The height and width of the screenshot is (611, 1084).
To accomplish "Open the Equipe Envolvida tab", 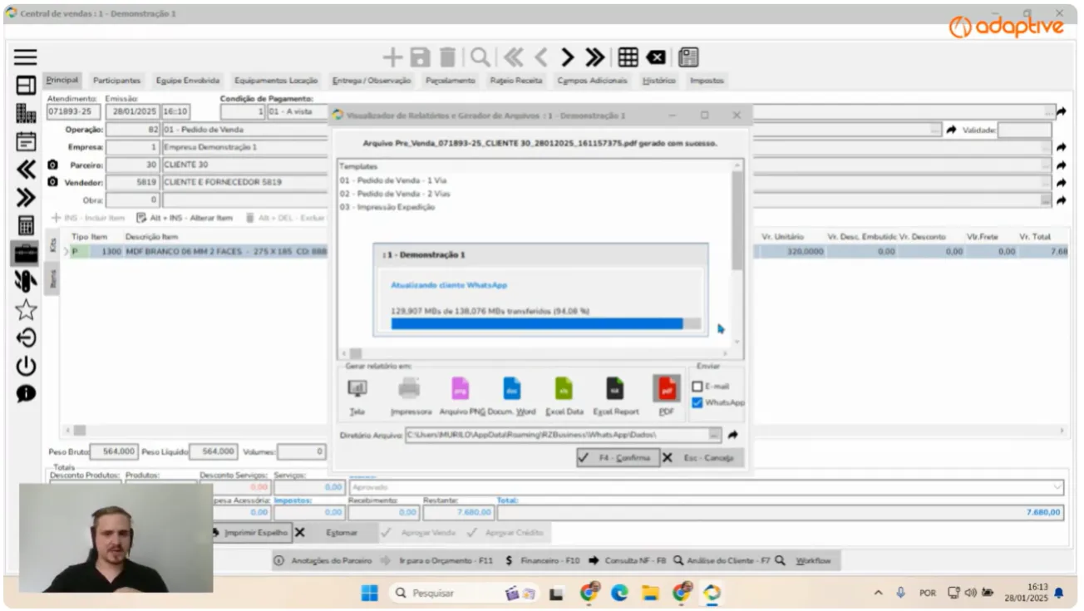I will (x=188, y=81).
